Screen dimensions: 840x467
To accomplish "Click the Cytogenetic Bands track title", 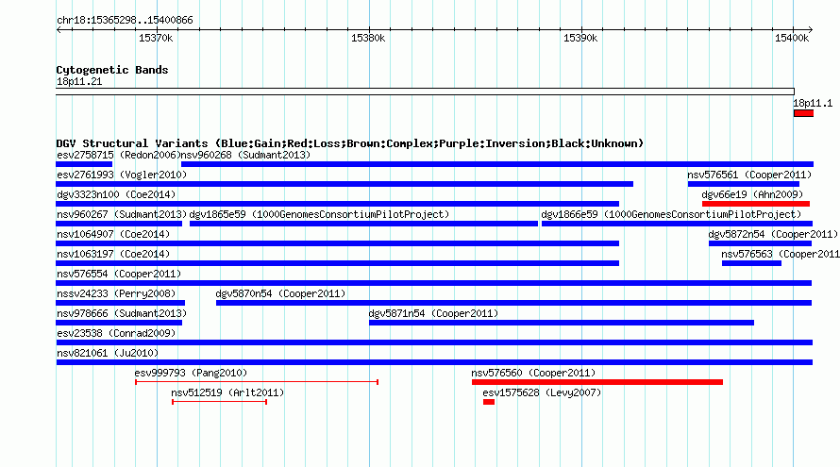I will point(112,70).
